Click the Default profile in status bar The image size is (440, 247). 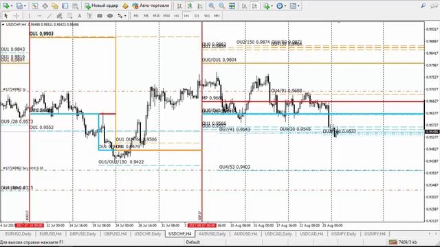(192, 242)
